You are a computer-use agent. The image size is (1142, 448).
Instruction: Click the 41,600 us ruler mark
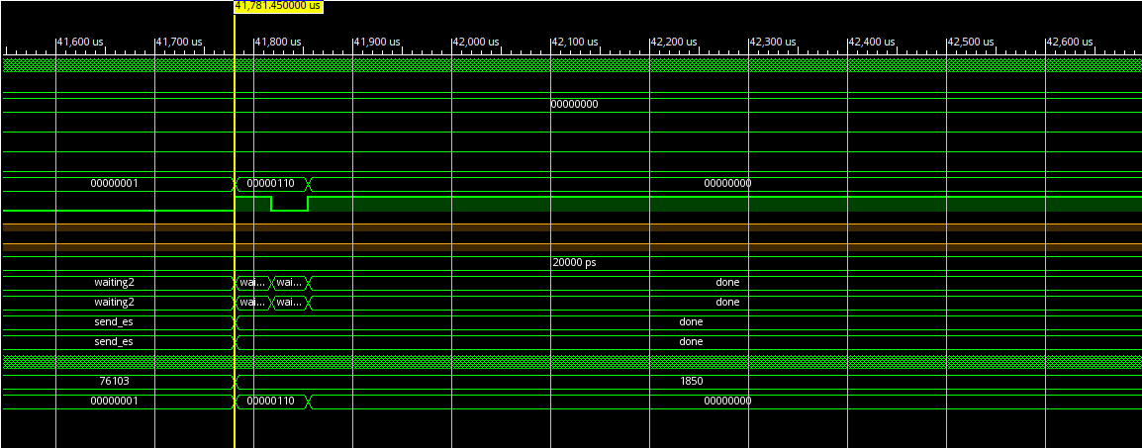click(x=79, y=42)
